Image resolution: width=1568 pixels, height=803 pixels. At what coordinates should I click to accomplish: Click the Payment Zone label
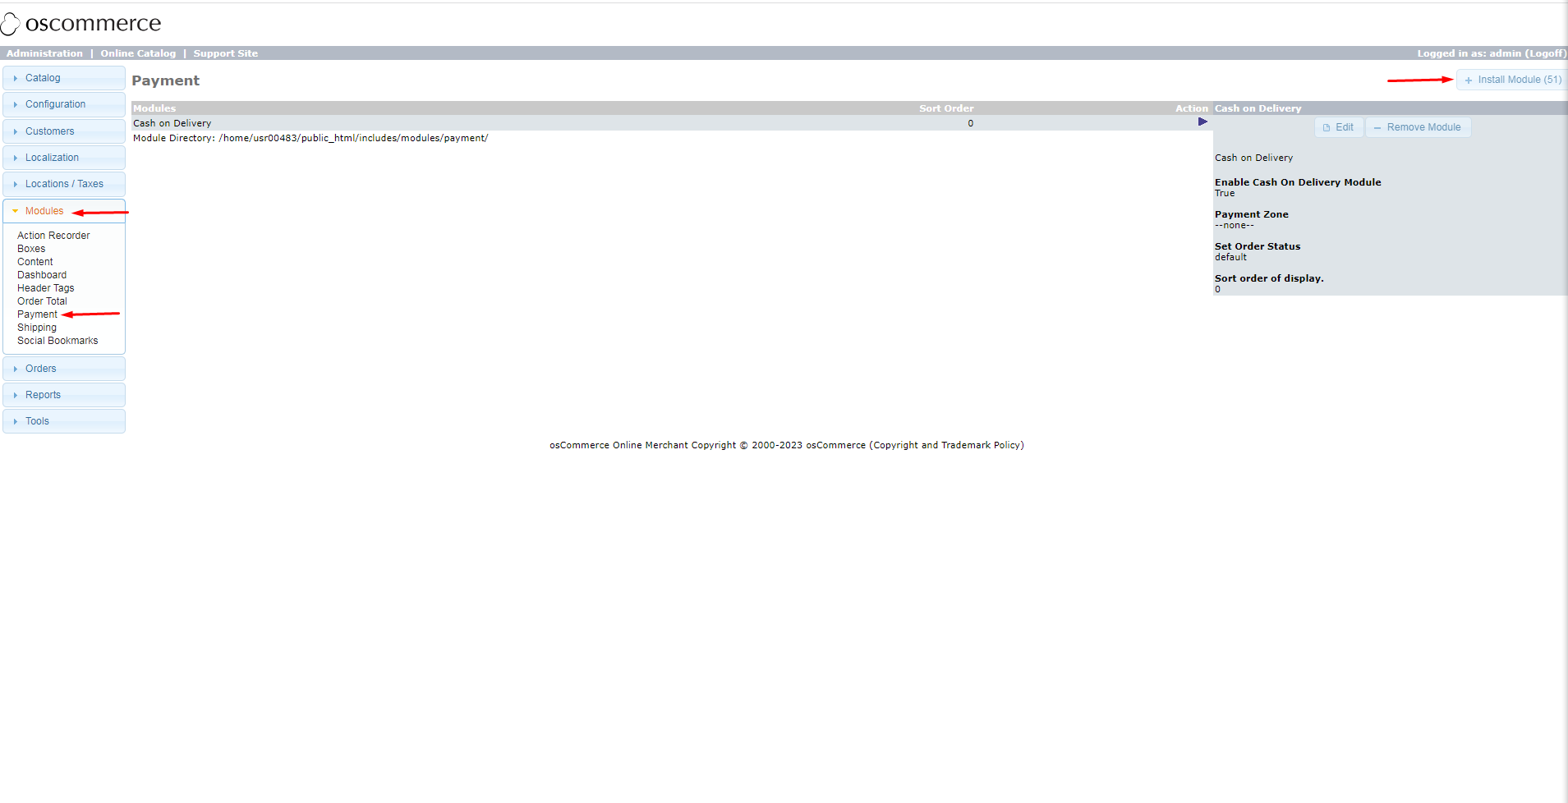(x=1252, y=214)
